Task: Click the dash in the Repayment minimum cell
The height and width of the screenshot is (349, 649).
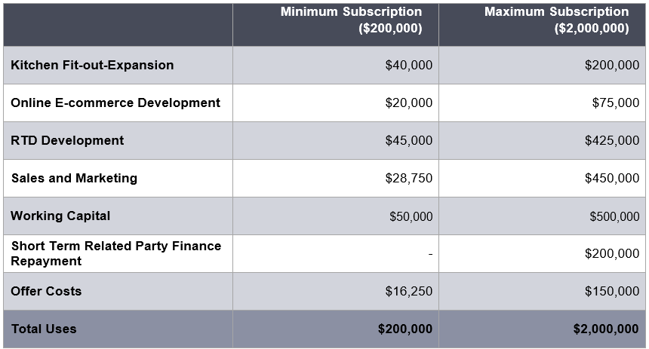Action: point(430,254)
